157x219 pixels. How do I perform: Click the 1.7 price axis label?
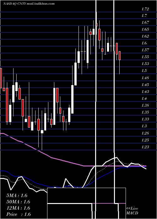144,15
